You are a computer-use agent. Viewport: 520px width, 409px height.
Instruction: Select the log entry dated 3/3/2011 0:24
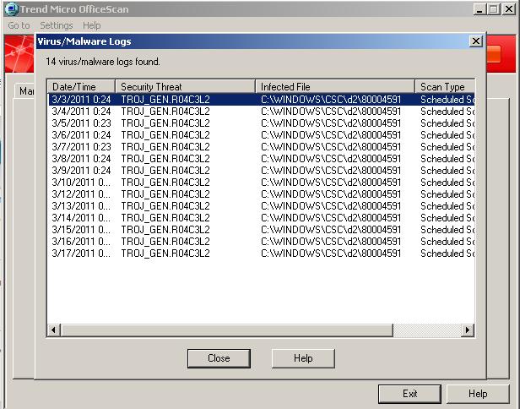(x=262, y=100)
